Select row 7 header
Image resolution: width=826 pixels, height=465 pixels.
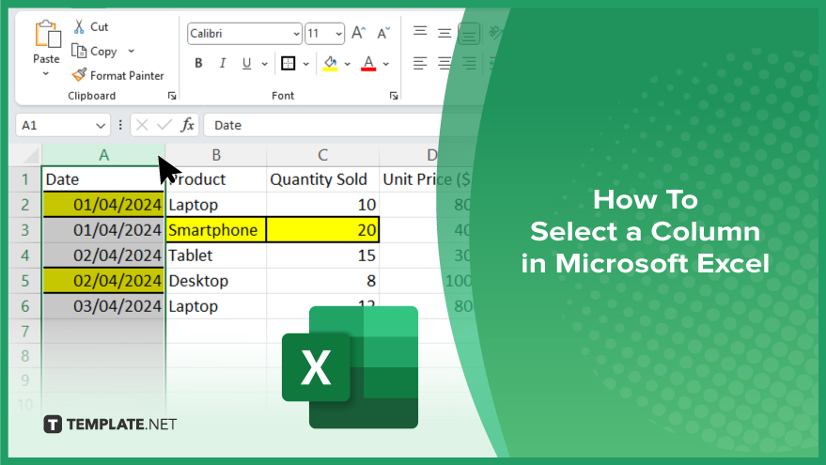[24, 332]
